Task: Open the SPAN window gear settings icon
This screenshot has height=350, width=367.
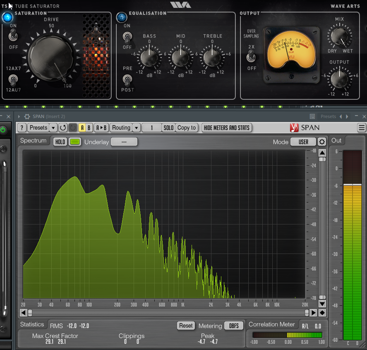Action: click(27, 116)
